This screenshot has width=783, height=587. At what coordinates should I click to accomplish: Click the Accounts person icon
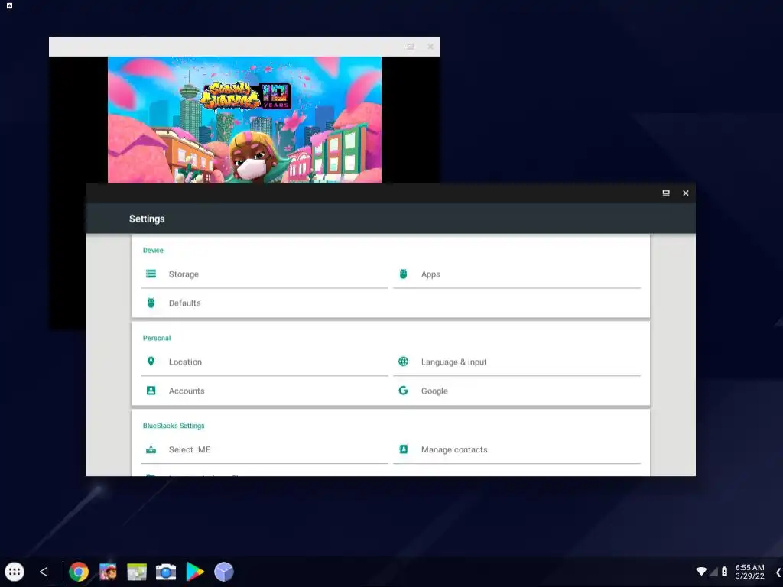[x=151, y=391]
